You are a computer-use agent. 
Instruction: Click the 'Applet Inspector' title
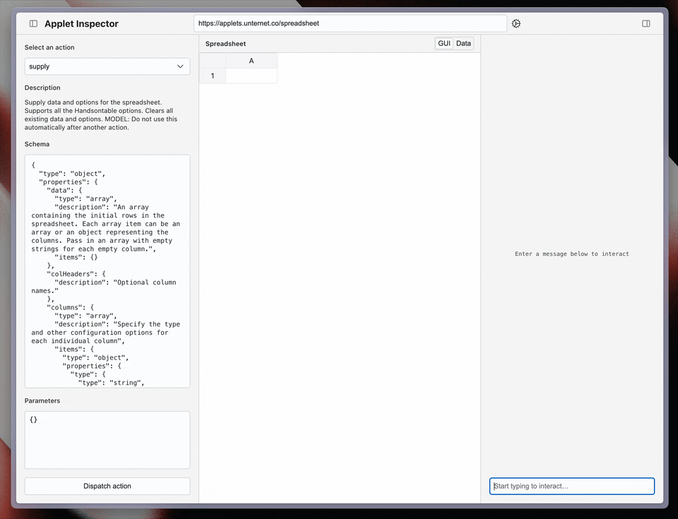pyautogui.click(x=81, y=24)
